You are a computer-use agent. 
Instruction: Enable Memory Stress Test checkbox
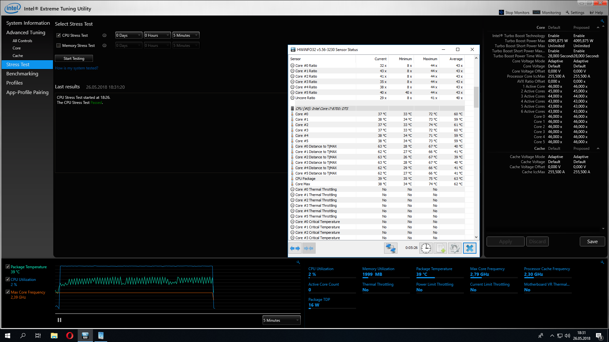[x=58, y=46]
